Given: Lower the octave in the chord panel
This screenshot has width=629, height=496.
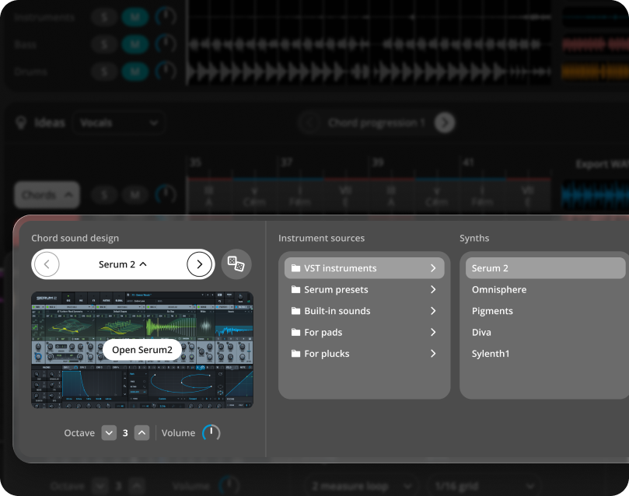Looking at the screenshot, I should 109,433.
